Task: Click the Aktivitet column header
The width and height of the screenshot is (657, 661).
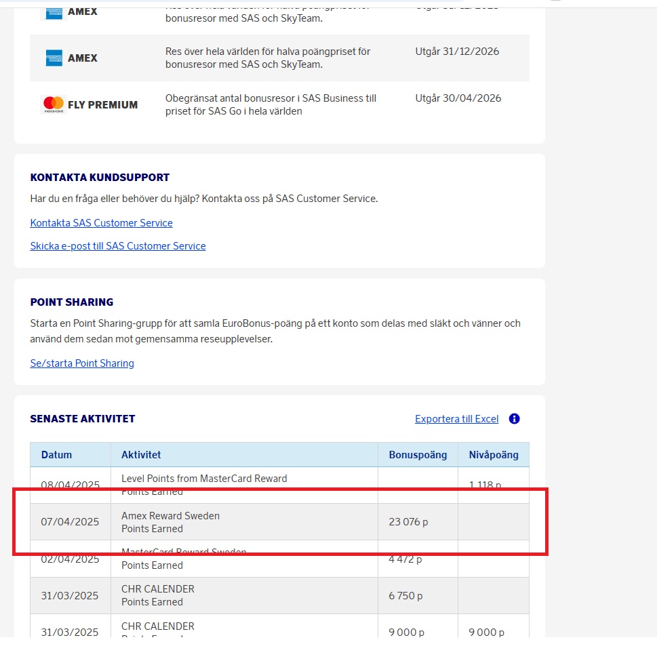Action: (141, 455)
